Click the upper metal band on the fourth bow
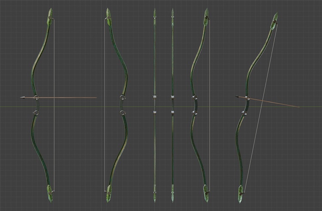Viewport: 322px width, 211px height. pyautogui.click(x=173, y=98)
